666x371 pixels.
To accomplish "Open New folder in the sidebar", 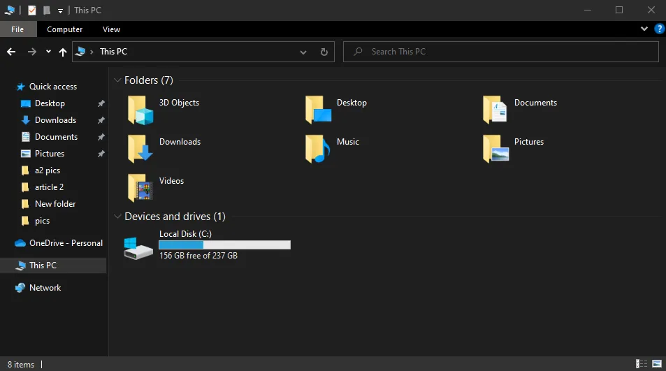I will pos(55,204).
